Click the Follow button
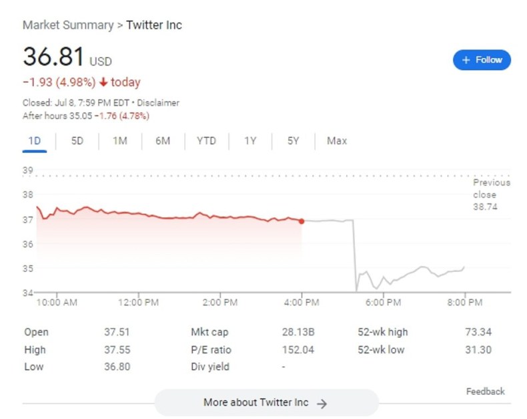Image resolution: width=527 pixels, height=419 pixels. [x=482, y=60]
